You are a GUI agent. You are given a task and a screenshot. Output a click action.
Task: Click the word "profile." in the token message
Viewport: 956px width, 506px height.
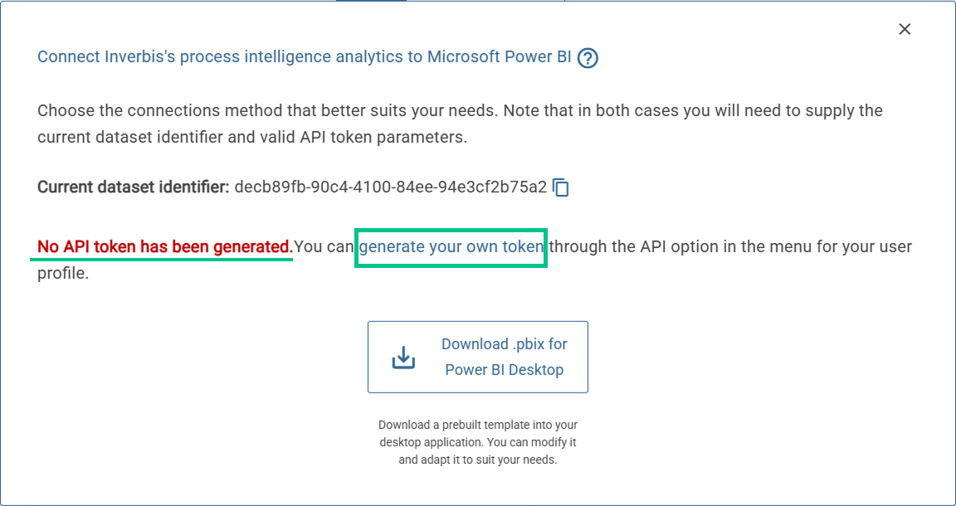coord(63,273)
